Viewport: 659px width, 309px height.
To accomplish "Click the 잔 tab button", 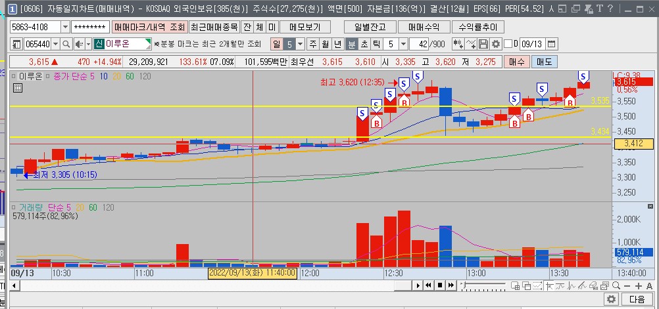I will (247, 28).
